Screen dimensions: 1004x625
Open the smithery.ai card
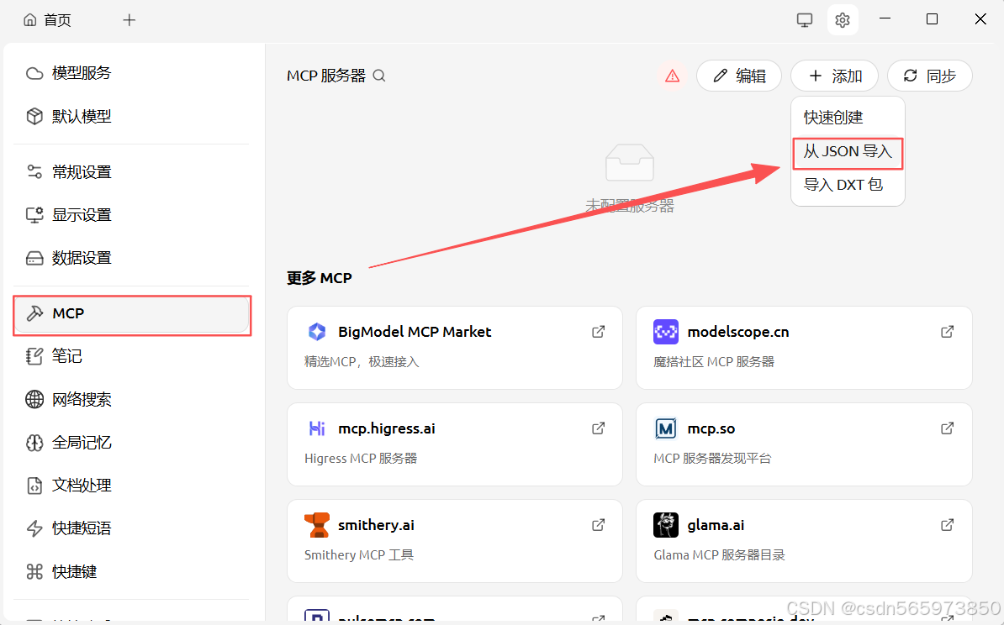455,541
